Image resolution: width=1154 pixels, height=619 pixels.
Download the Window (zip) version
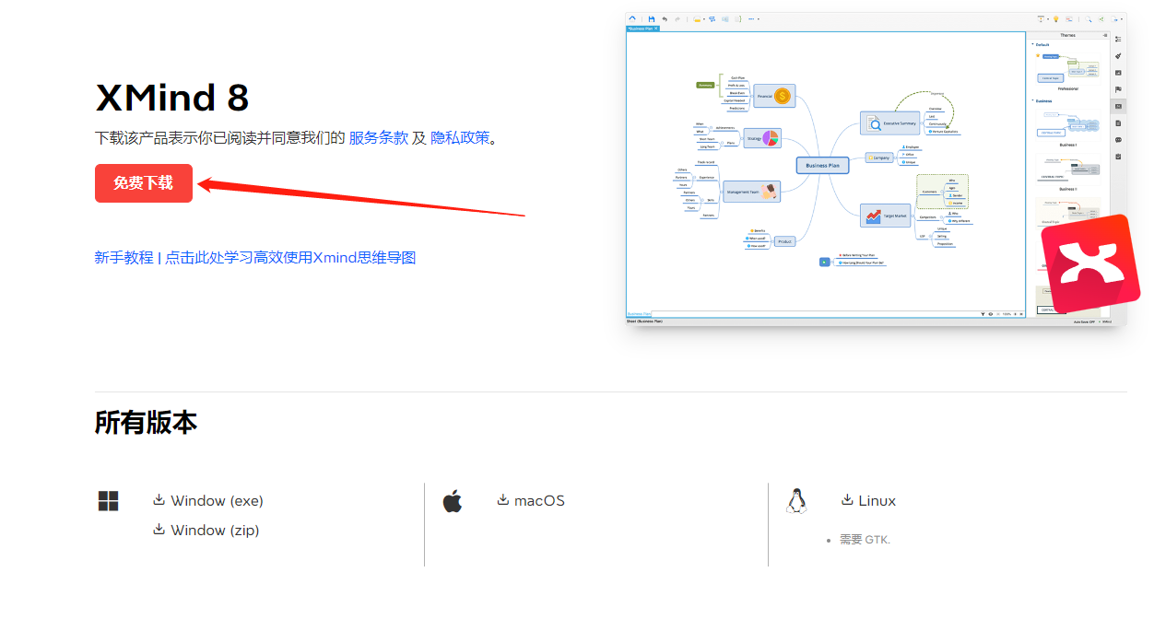[206, 531]
